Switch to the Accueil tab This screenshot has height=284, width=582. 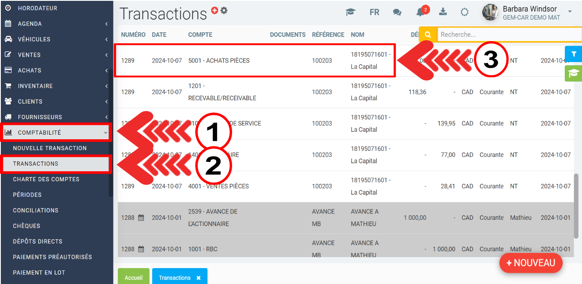134,278
